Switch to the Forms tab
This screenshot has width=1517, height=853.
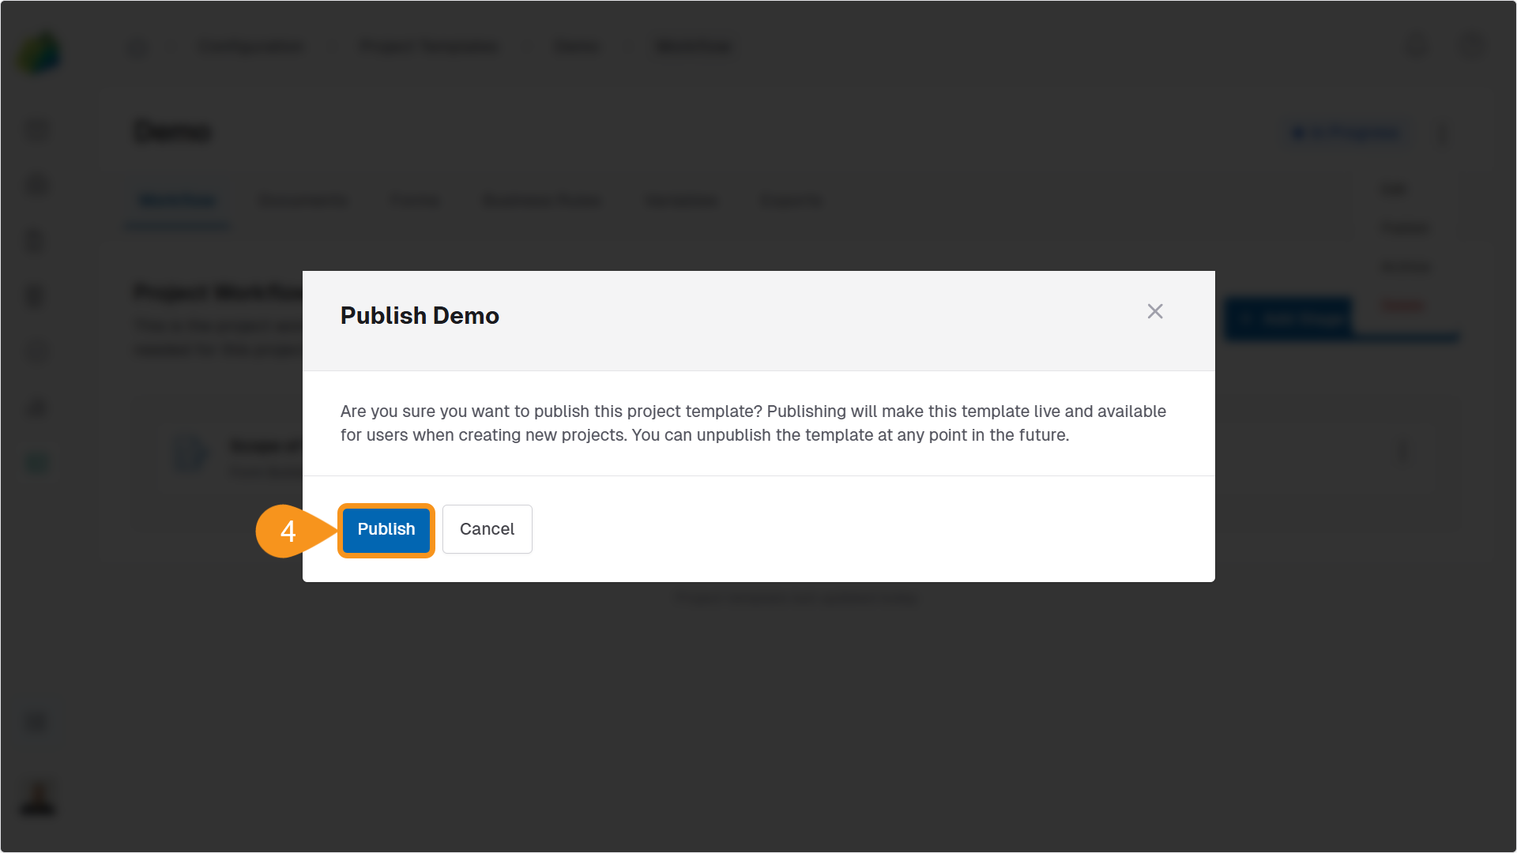tap(414, 201)
